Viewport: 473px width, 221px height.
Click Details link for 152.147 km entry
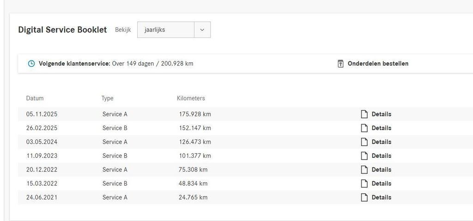point(381,128)
